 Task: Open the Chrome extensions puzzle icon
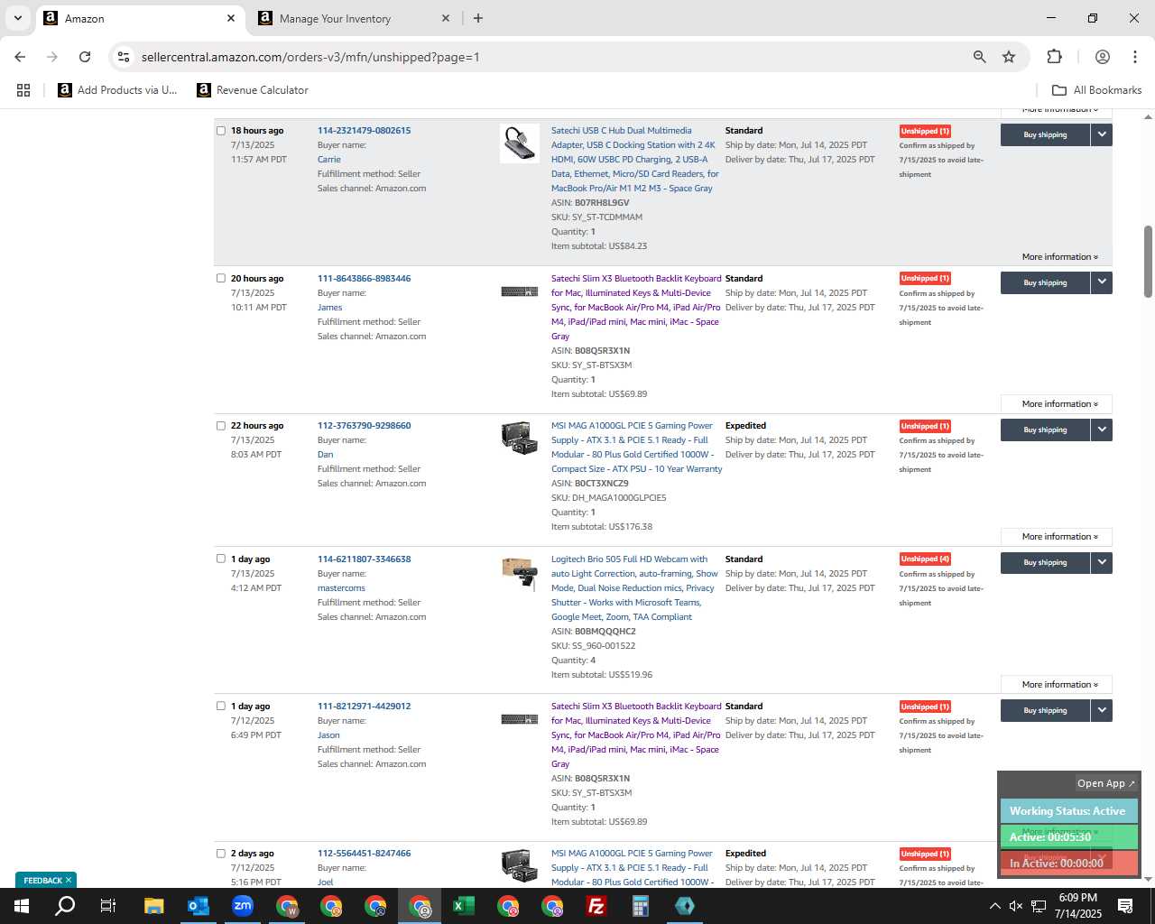(1054, 57)
